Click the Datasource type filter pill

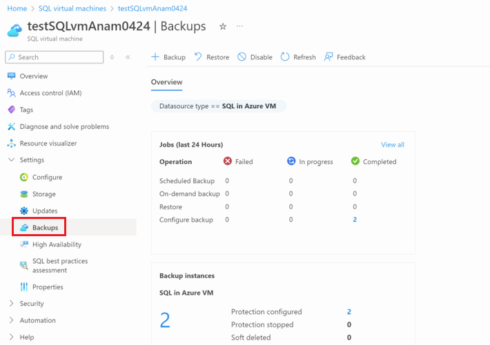click(x=218, y=106)
